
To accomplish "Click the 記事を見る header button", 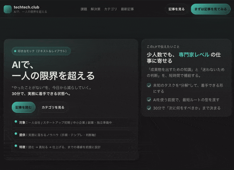I will (177, 9).
